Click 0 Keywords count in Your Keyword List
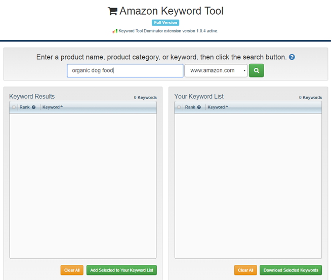The height and width of the screenshot is (280, 333). point(311,98)
